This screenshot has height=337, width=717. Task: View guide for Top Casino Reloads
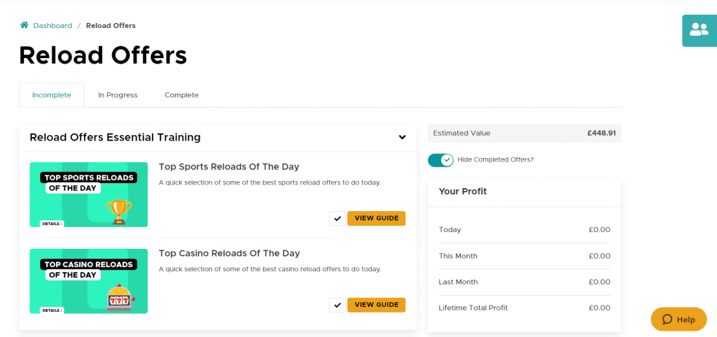[x=376, y=305]
